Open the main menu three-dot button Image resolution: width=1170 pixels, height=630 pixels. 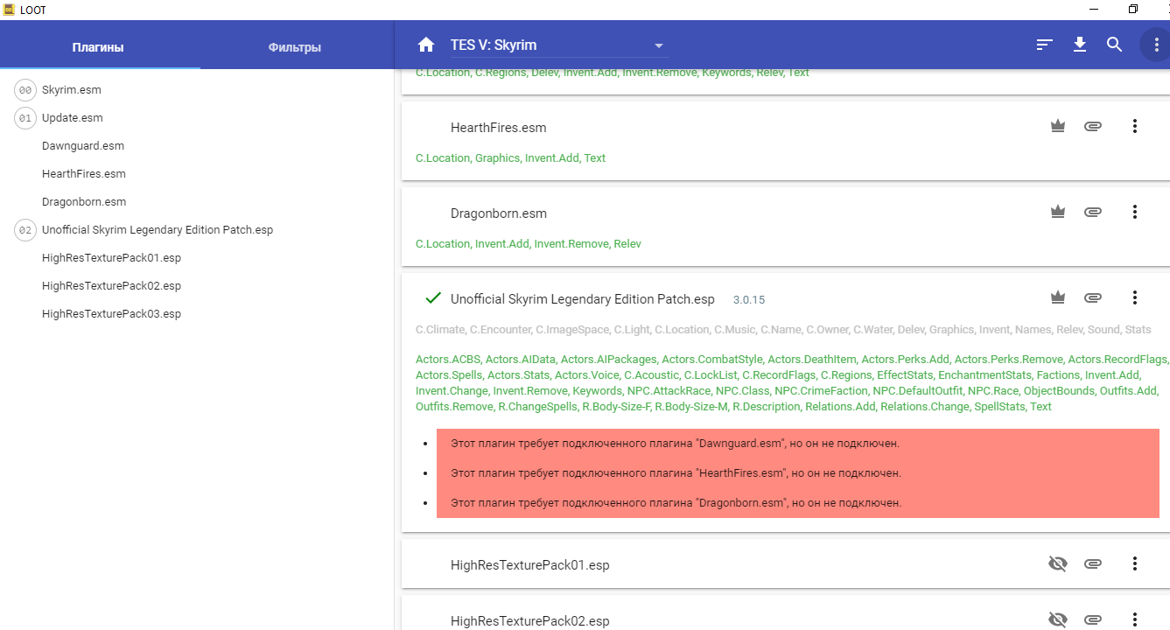[x=1157, y=45]
